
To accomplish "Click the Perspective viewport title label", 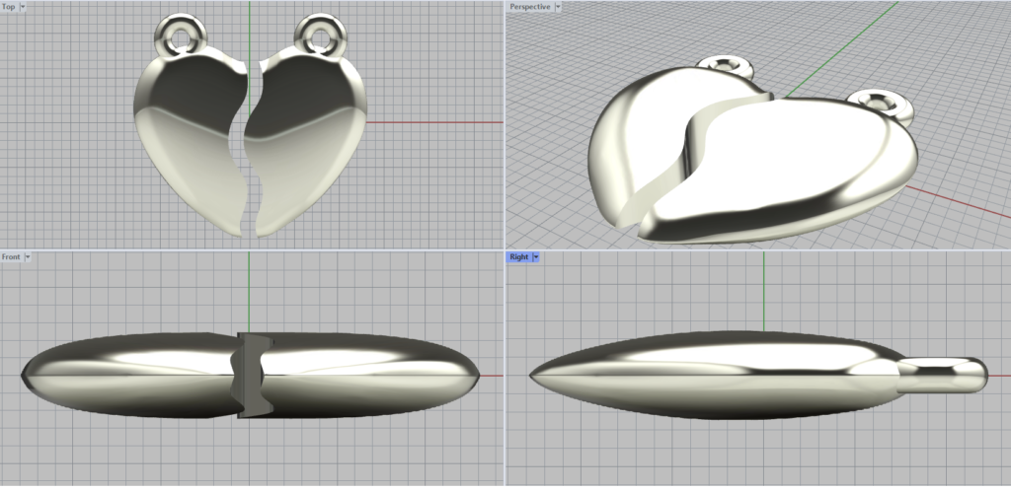I will [529, 7].
